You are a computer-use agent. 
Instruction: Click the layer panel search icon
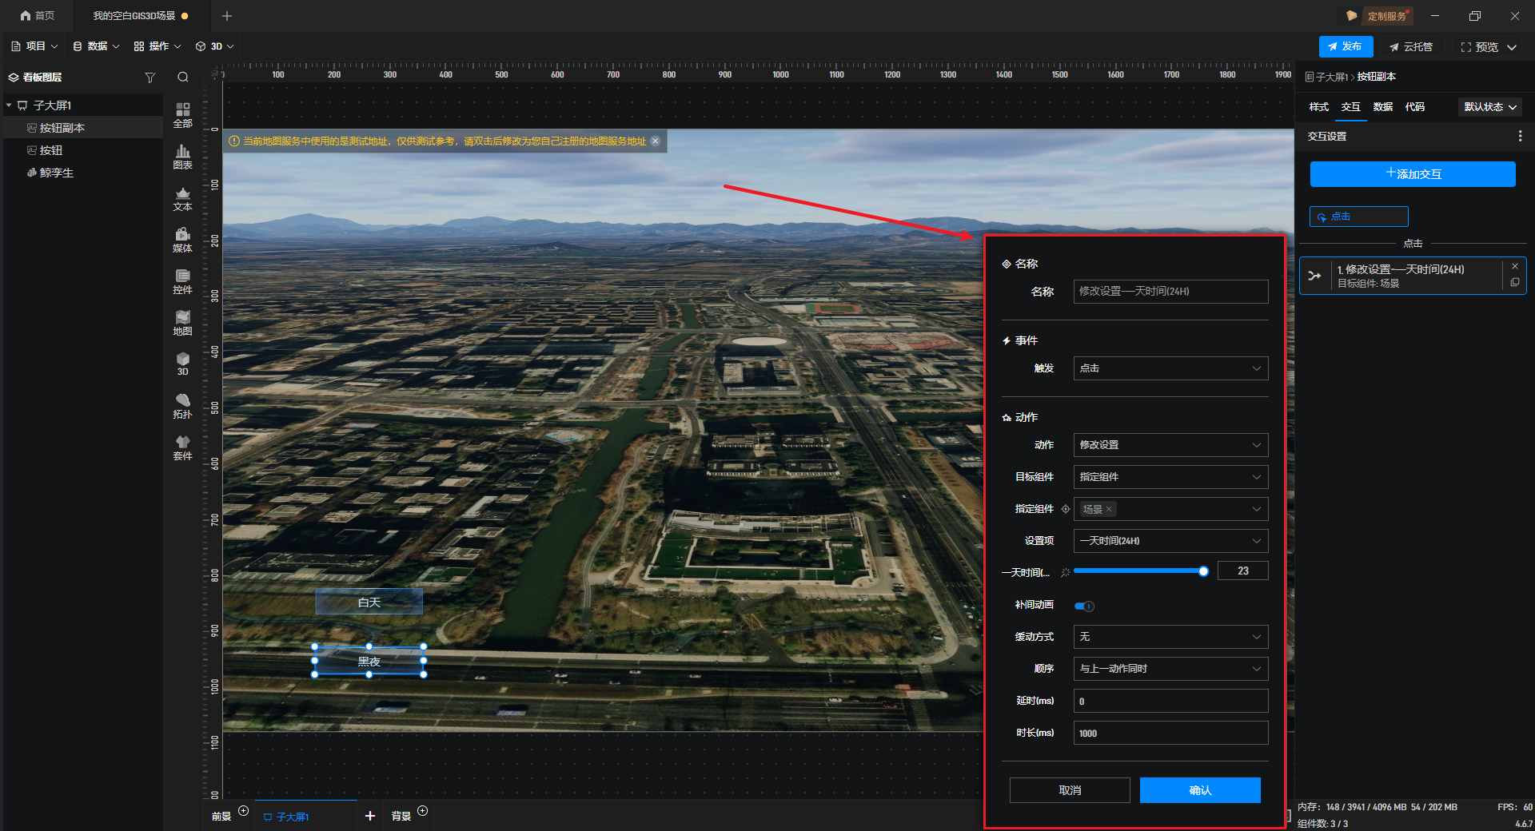[183, 78]
